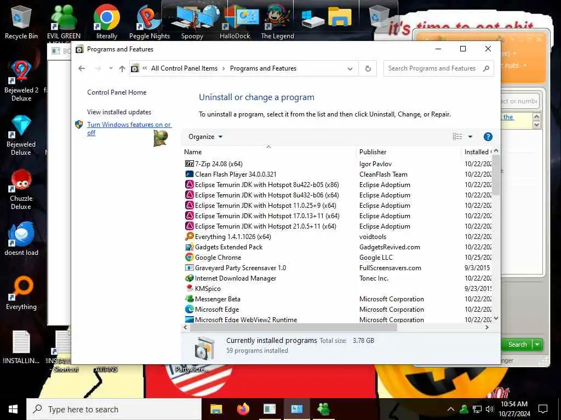Open Bejeweled 2 Deluxe desktop shortcut
Screen dimensions: 561x420
pyautogui.click(x=21, y=81)
